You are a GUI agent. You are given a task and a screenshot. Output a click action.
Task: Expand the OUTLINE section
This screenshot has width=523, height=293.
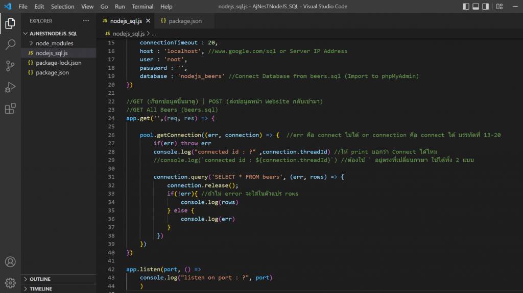[40, 279]
